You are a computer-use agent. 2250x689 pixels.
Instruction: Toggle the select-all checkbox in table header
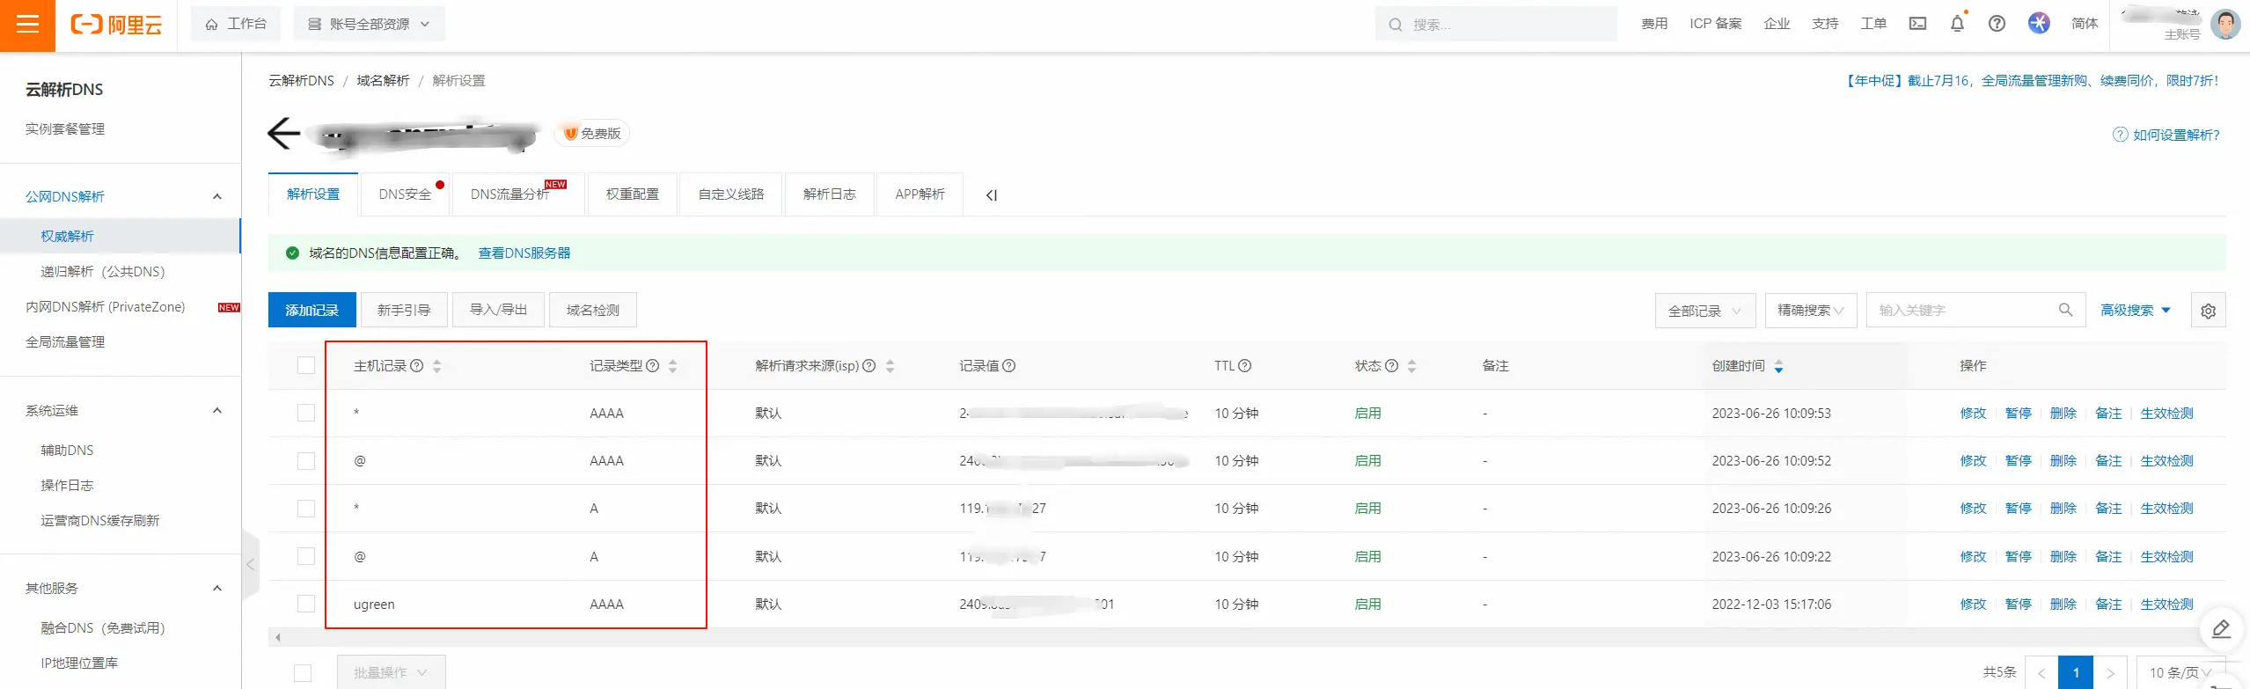(306, 366)
